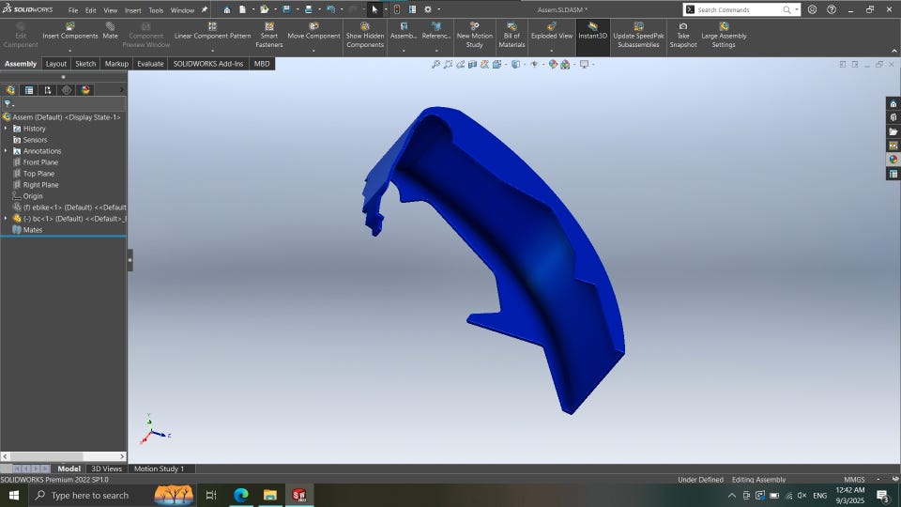Click the Appearances icon in the task pane
The image size is (901, 507).
point(893,160)
